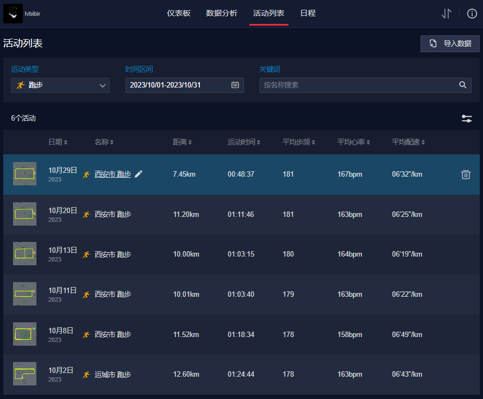Sort the list by 日期 column

click(x=58, y=142)
